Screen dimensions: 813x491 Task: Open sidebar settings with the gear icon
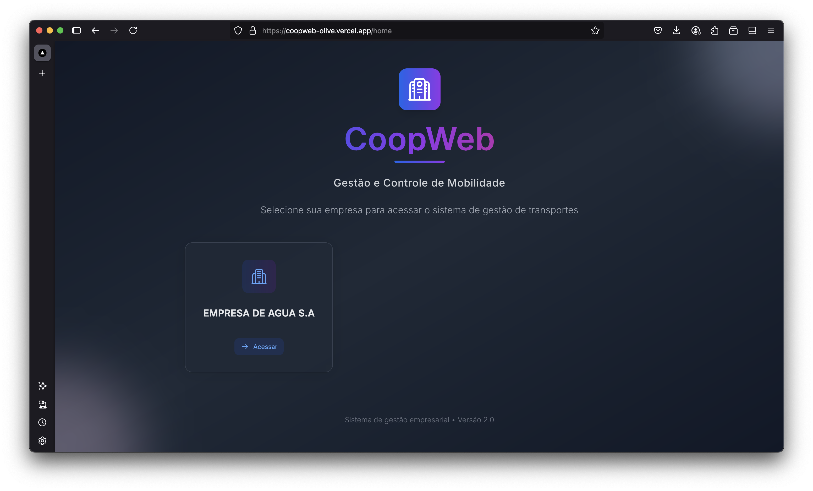pyautogui.click(x=42, y=440)
